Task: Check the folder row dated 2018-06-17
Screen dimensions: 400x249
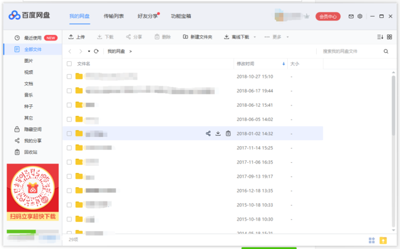Action: (x=69, y=91)
